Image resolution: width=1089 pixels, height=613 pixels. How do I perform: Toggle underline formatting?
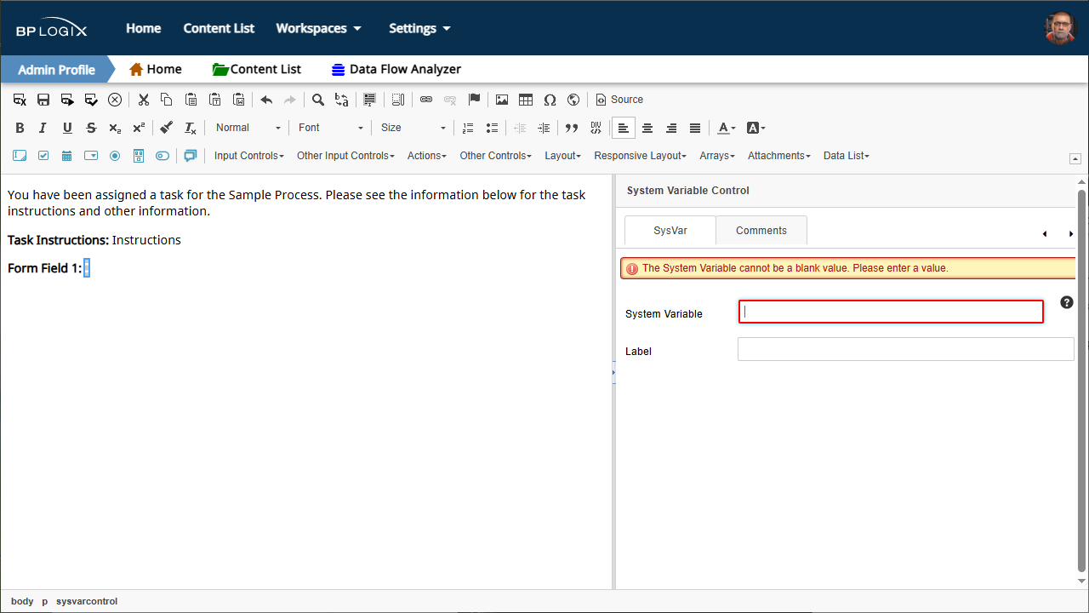click(x=67, y=128)
